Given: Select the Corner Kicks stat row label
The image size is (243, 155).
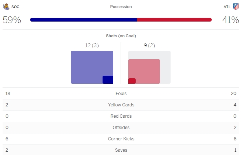Looking at the screenshot, I should point(121,139).
